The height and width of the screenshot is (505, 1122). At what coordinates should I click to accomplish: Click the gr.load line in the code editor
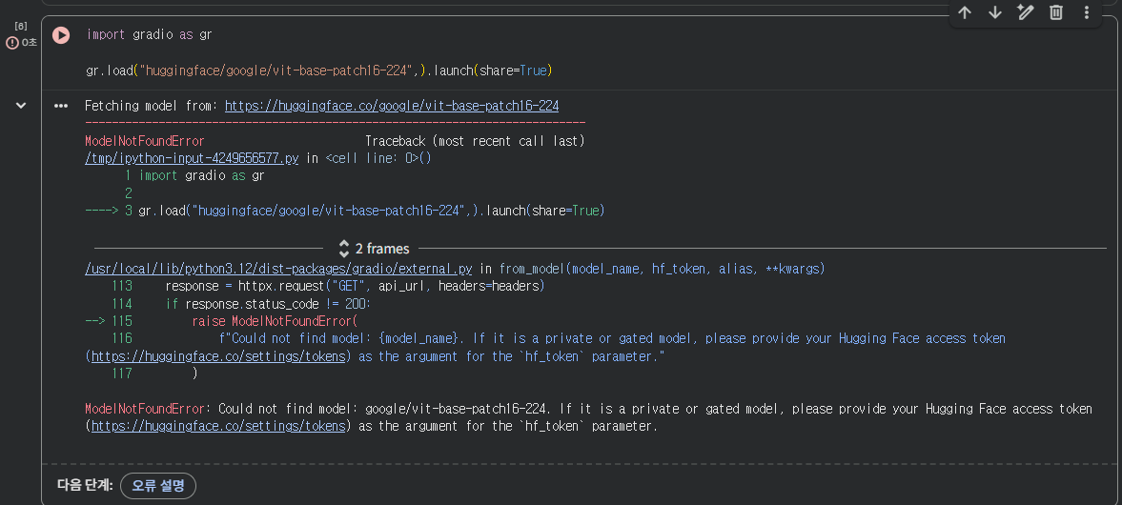(x=319, y=71)
